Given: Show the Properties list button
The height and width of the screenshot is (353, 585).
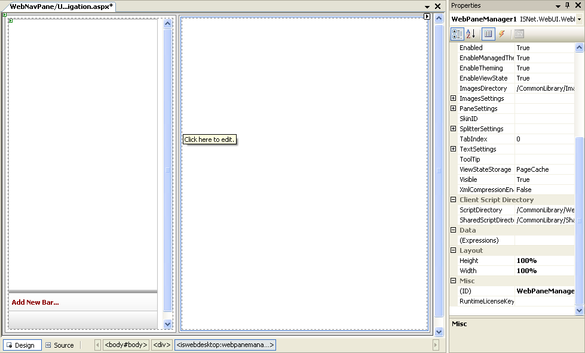Looking at the screenshot, I should tap(488, 34).
